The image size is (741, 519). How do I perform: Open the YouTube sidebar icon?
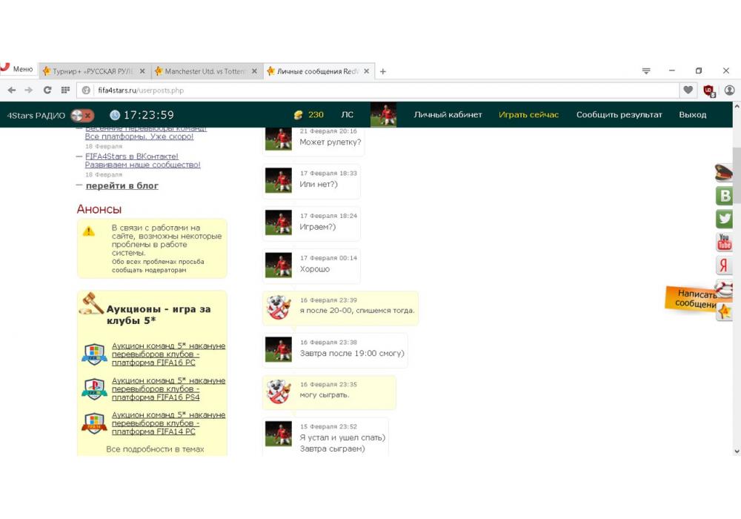[725, 242]
